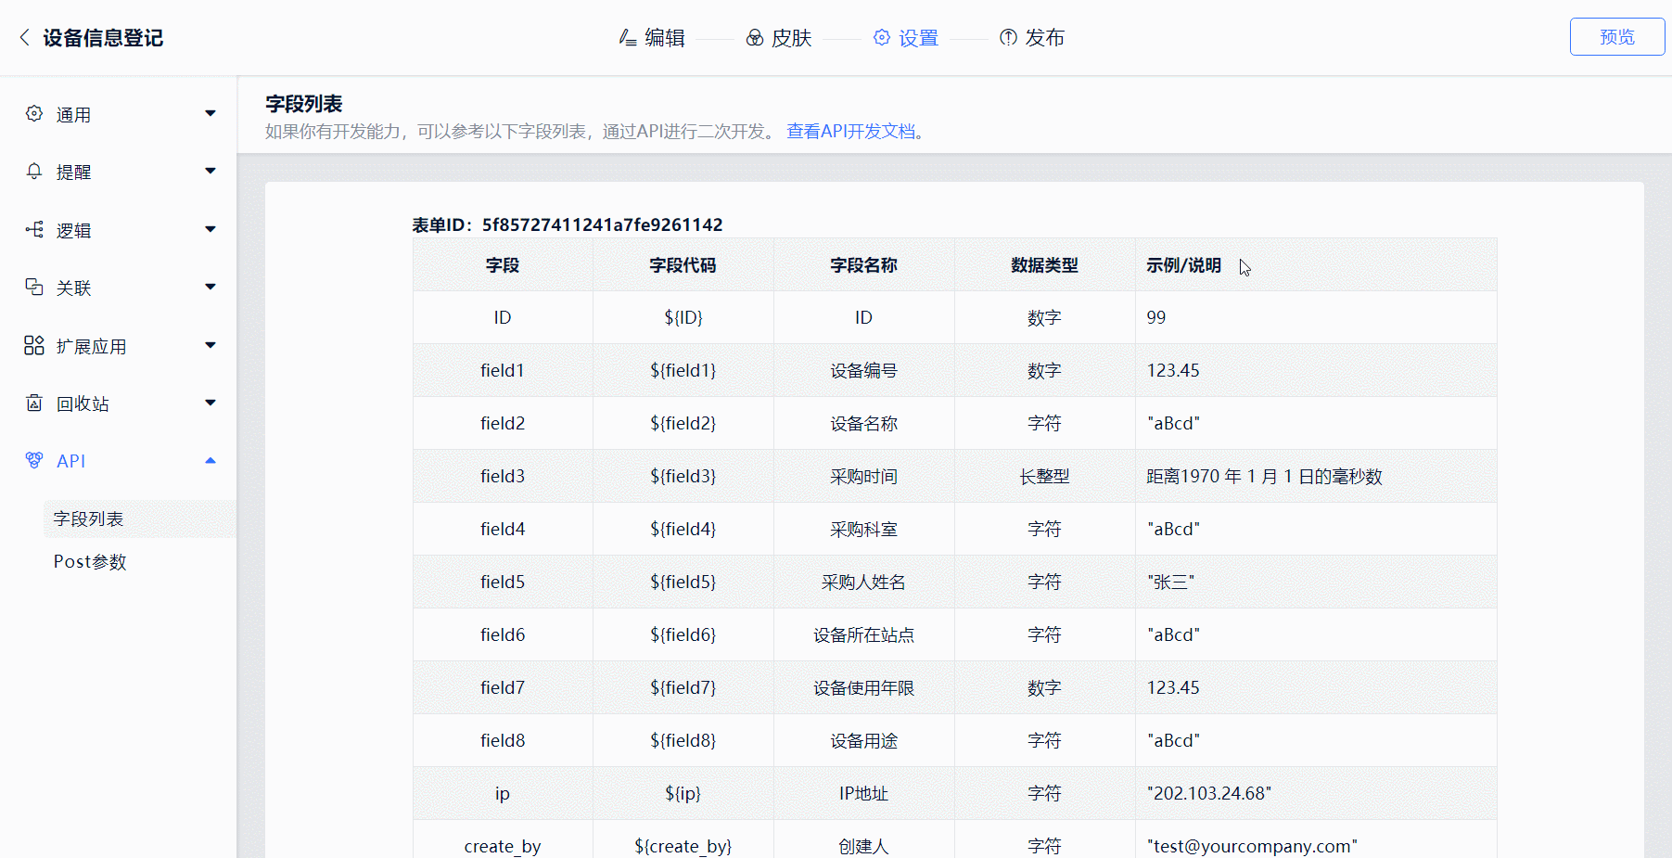Expand the 扩展应用 dropdown arrow

click(x=211, y=346)
